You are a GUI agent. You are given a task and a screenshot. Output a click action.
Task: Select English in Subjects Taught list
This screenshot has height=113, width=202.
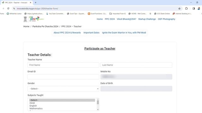click(x=62, y=106)
